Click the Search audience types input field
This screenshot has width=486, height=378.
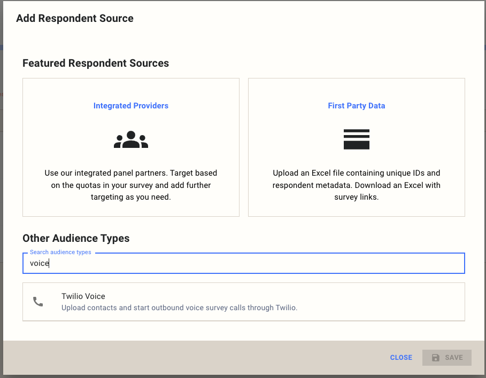(x=243, y=263)
